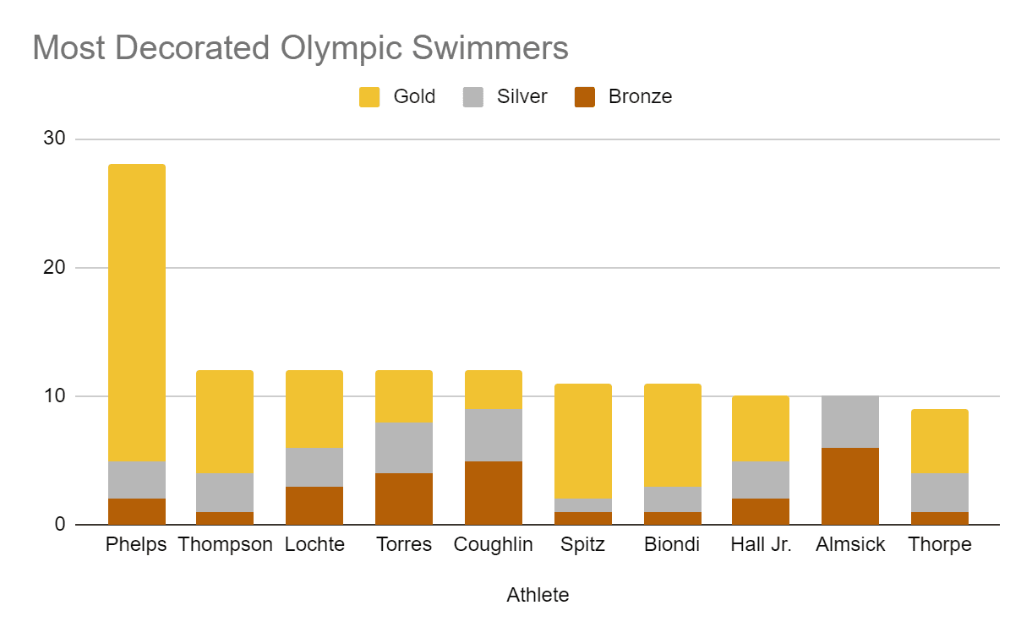1032x638 pixels.
Task: Select the Gold segment of Thompson bar
Action: (x=225, y=422)
